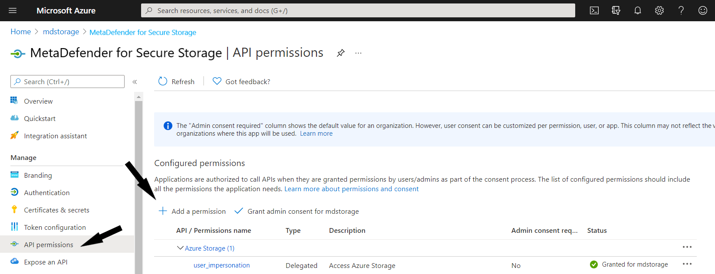Click Got feedback?

[248, 82]
